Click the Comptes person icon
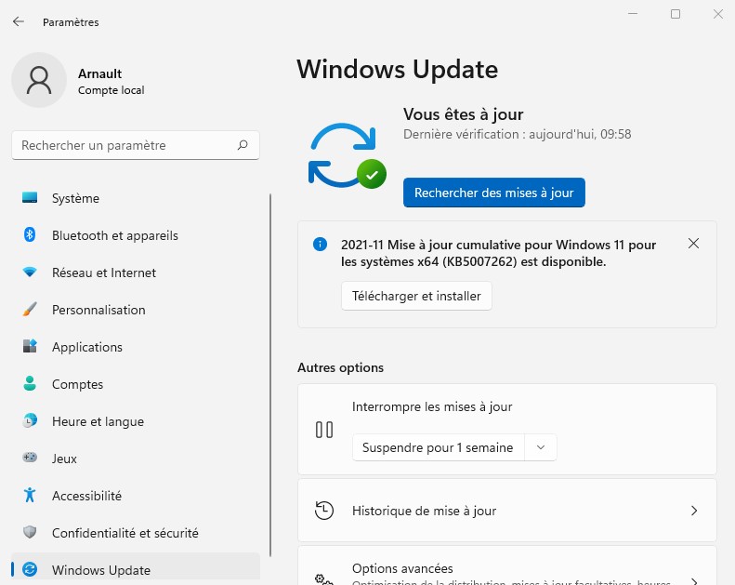This screenshot has width=735, height=585. pyautogui.click(x=30, y=384)
